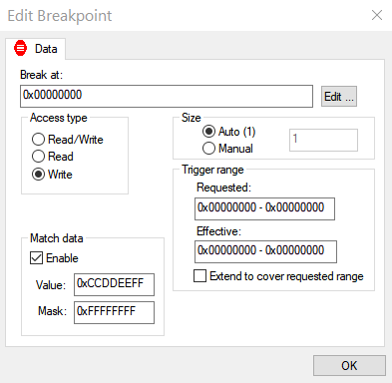
Task: Click the Effective trigger range field
Action: (265, 251)
